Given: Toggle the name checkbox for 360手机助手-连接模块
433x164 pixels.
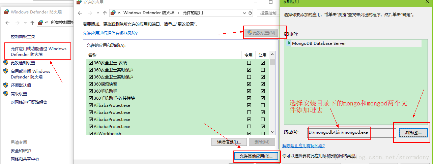Looking at the screenshot, I should [x=91, y=98].
